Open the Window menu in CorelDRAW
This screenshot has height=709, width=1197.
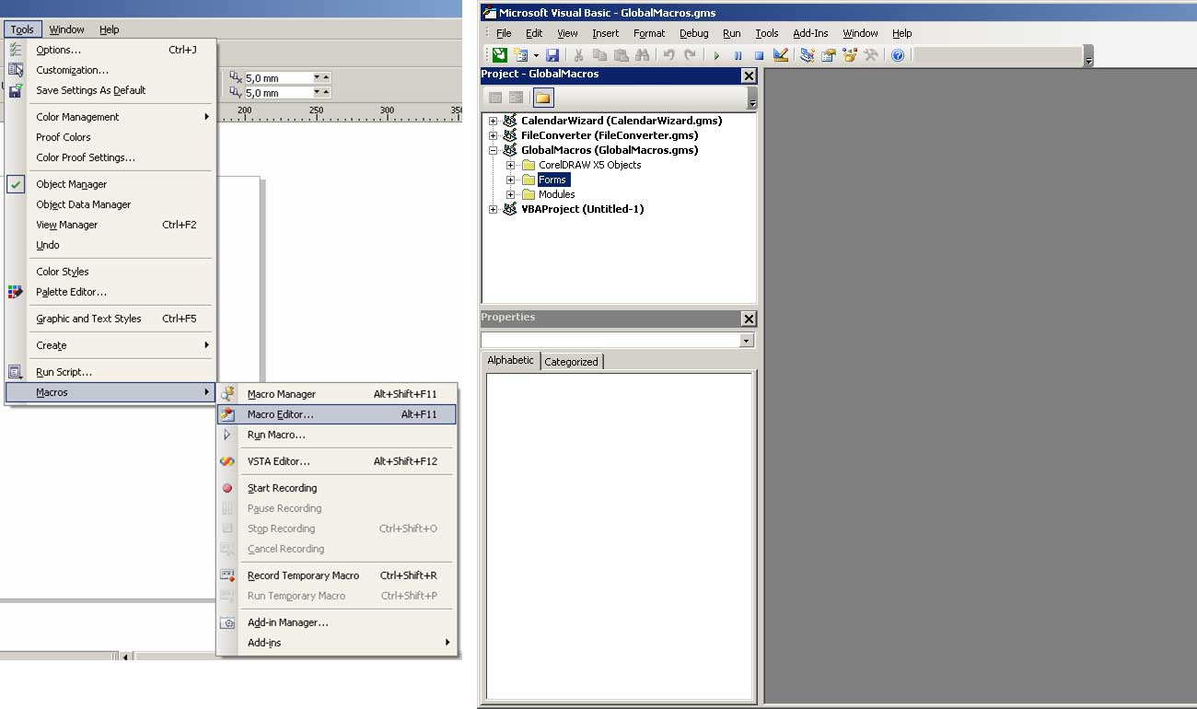(66, 29)
